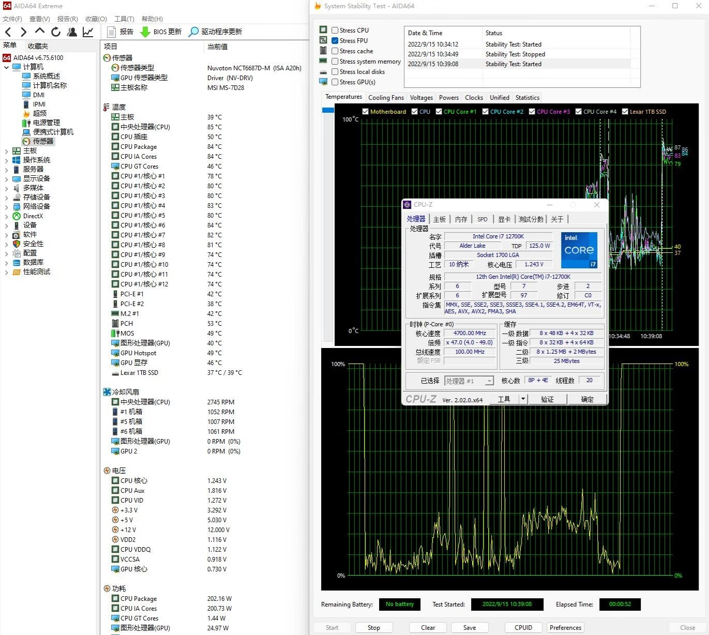The width and height of the screenshot is (709, 635).
Task: Click CPUID button in stability test
Action: pos(523,628)
